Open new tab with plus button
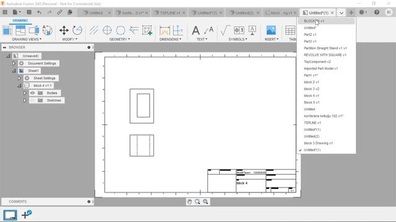This screenshot has width=396, height=222. (x=351, y=12)
